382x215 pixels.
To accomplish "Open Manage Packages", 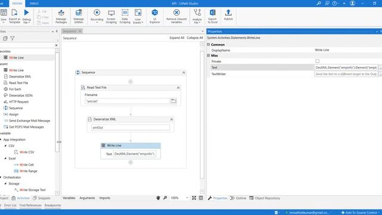I will click(x=61, y=16).
